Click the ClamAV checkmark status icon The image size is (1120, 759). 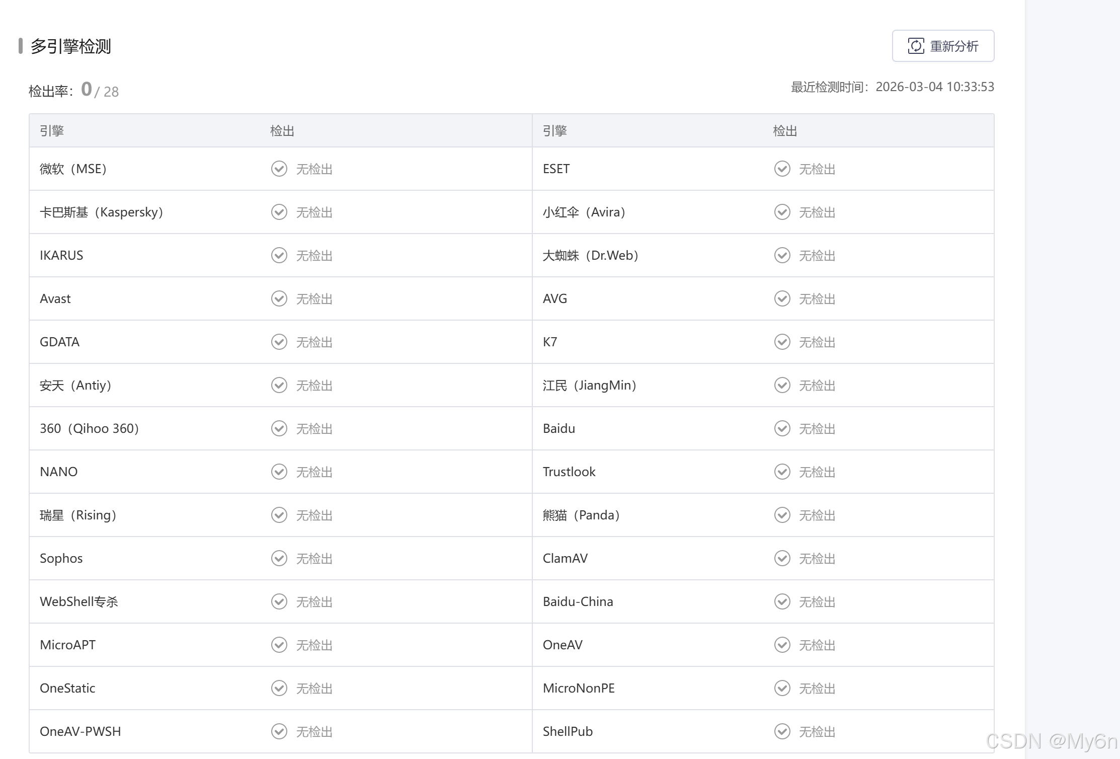[x=782, y=558]
